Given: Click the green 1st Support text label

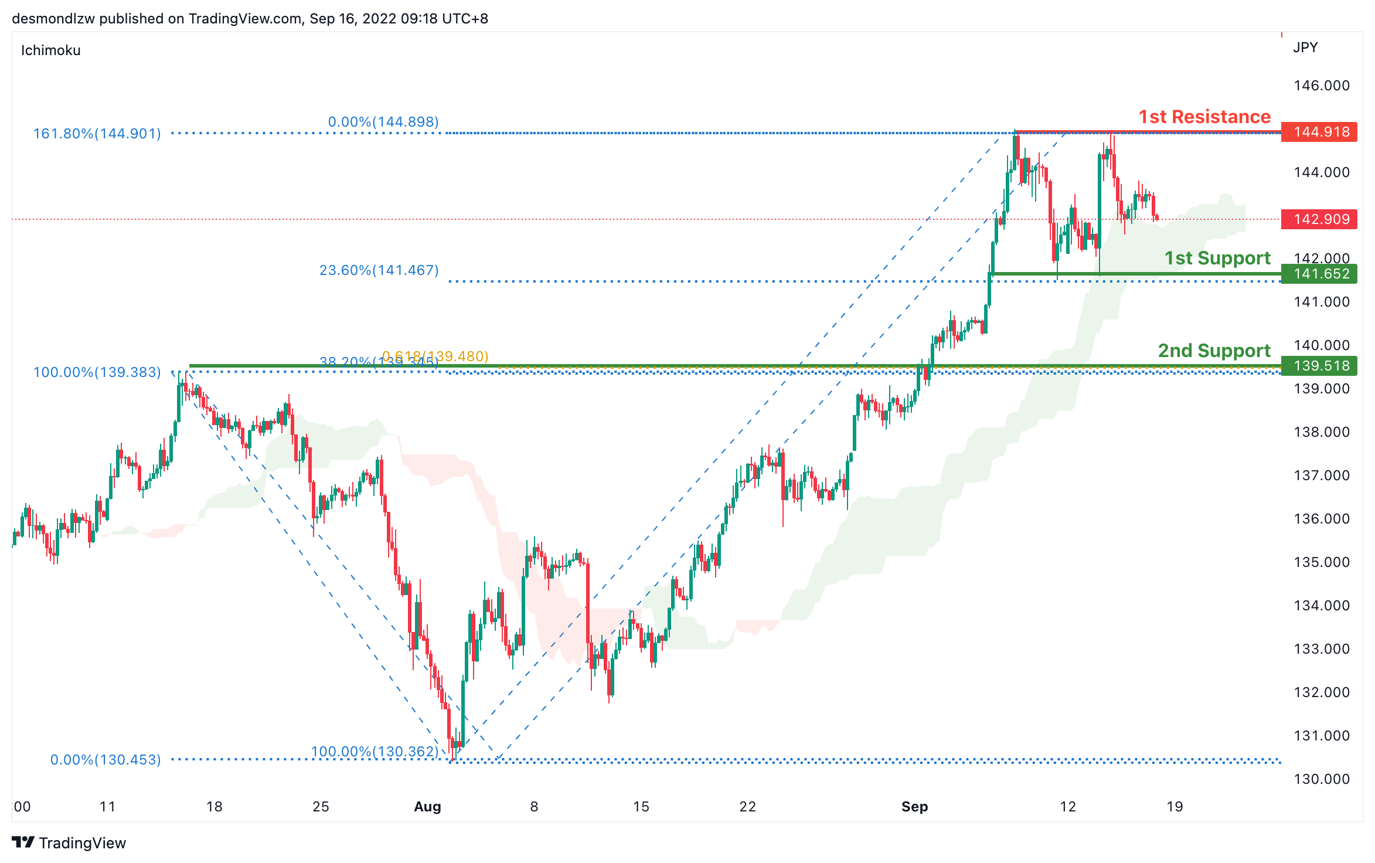Looking at the screenshot, I should click(1217, 258).
